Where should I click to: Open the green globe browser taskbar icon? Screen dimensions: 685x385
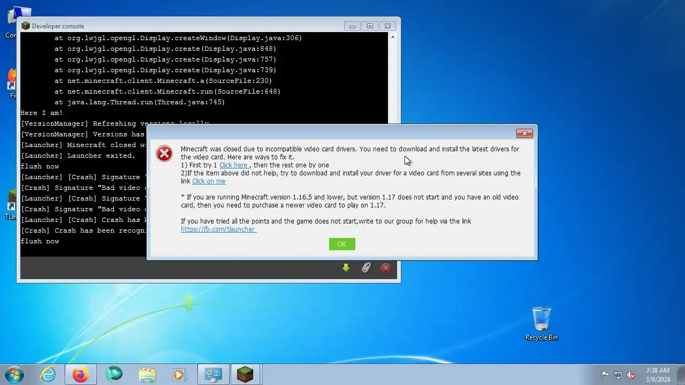coord(114,374)
